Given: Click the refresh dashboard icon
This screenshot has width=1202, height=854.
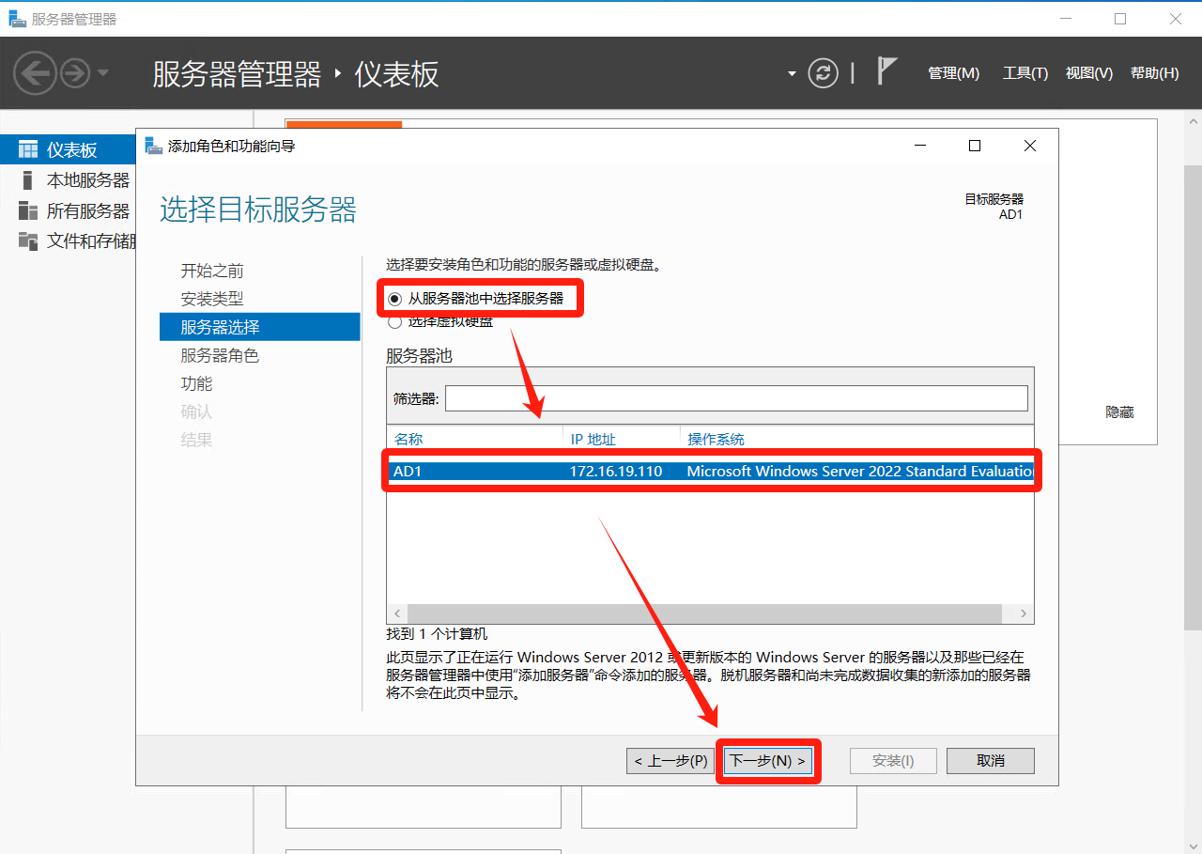Looking at the screenshot, I should 823,73.
